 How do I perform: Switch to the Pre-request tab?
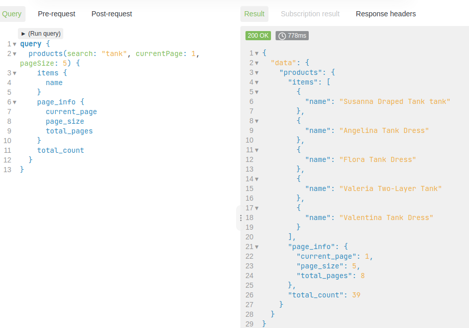tap(56, 14)
